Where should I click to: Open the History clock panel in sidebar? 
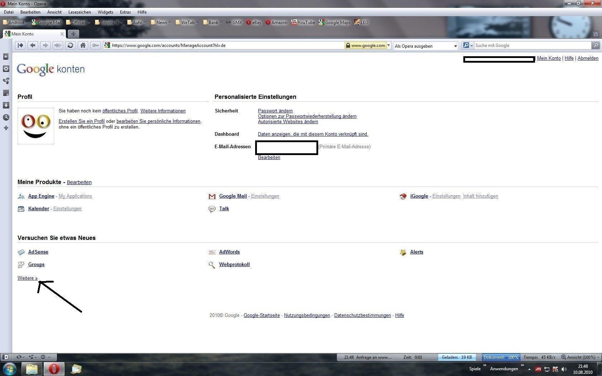pos(6,117)
